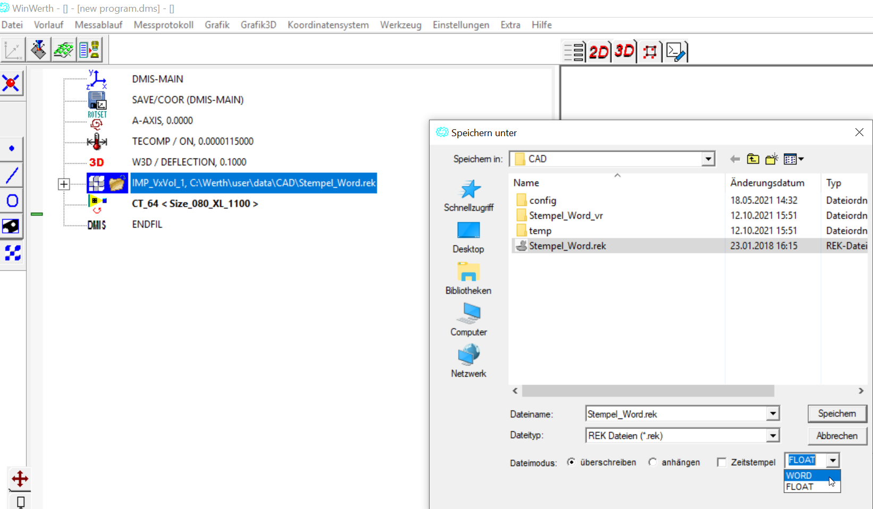Choose WORD from the format dropdown list
The height and width of the screenshot is (509, 873).
tap(812, 475)
